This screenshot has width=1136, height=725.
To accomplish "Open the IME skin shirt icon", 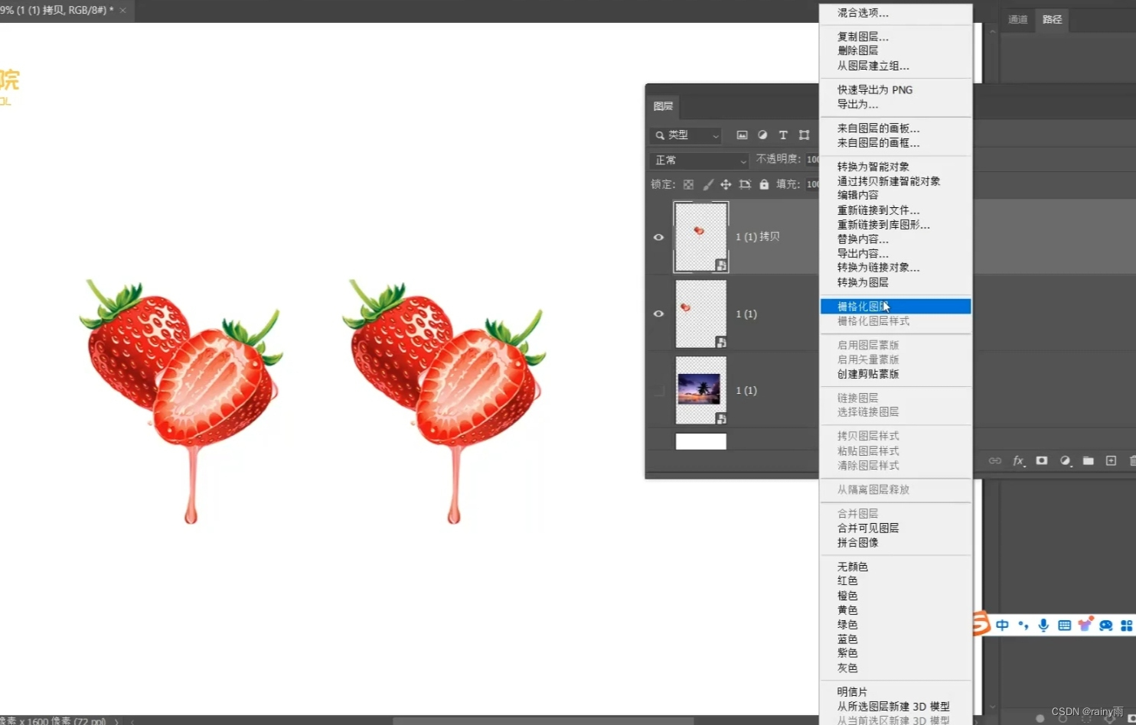I will [x=1085, y=624].
